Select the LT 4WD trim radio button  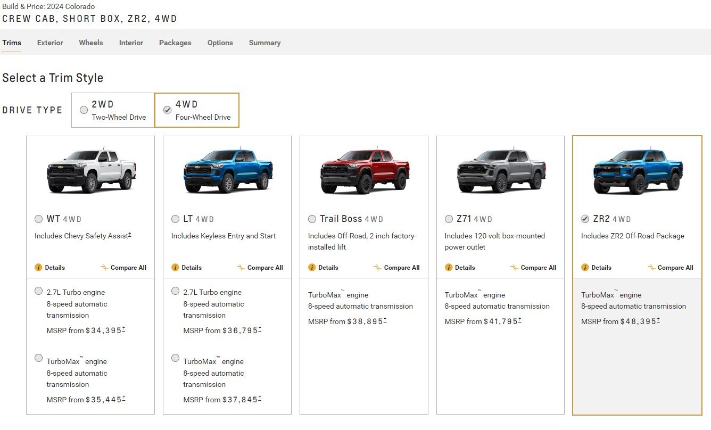point(175,219)
